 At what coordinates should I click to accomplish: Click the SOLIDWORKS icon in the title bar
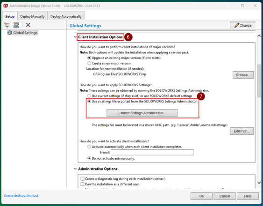[x=6, y=6]
